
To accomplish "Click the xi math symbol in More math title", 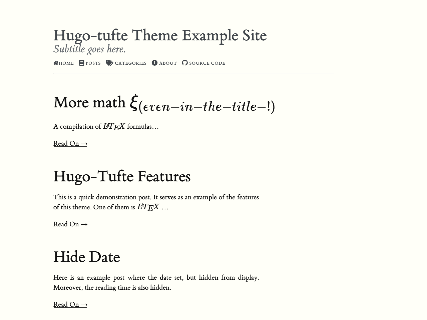I will pyautogui.click(x=133, y=102).
